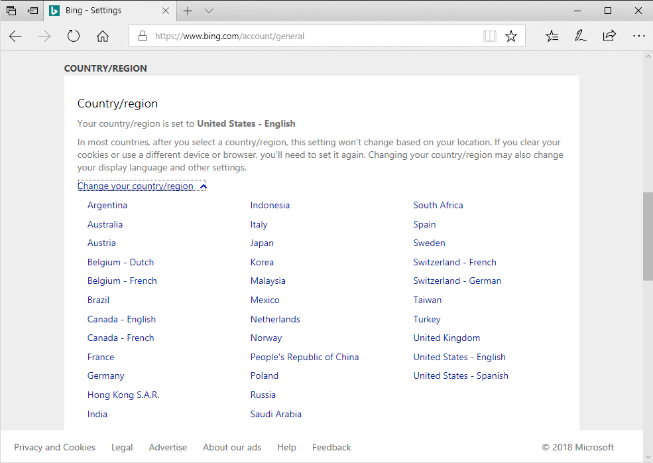Select United States - Spanish

[x=461, y=376]
